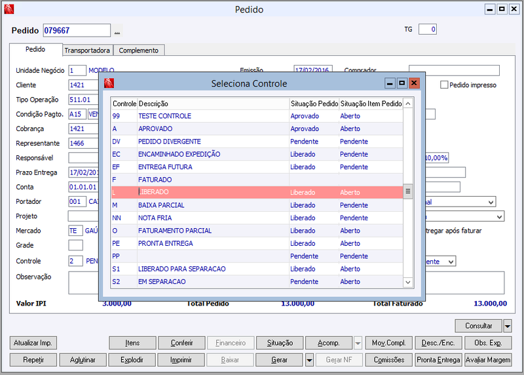This screenshot has width=524, height=375.
Task: Click the red app icon in Seleciona Controle title
Action: click(x=109, y=83)
